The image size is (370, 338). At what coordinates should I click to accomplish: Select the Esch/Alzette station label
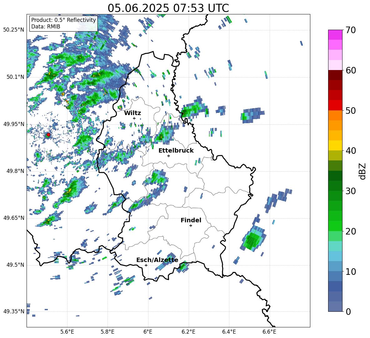point(157,260)
